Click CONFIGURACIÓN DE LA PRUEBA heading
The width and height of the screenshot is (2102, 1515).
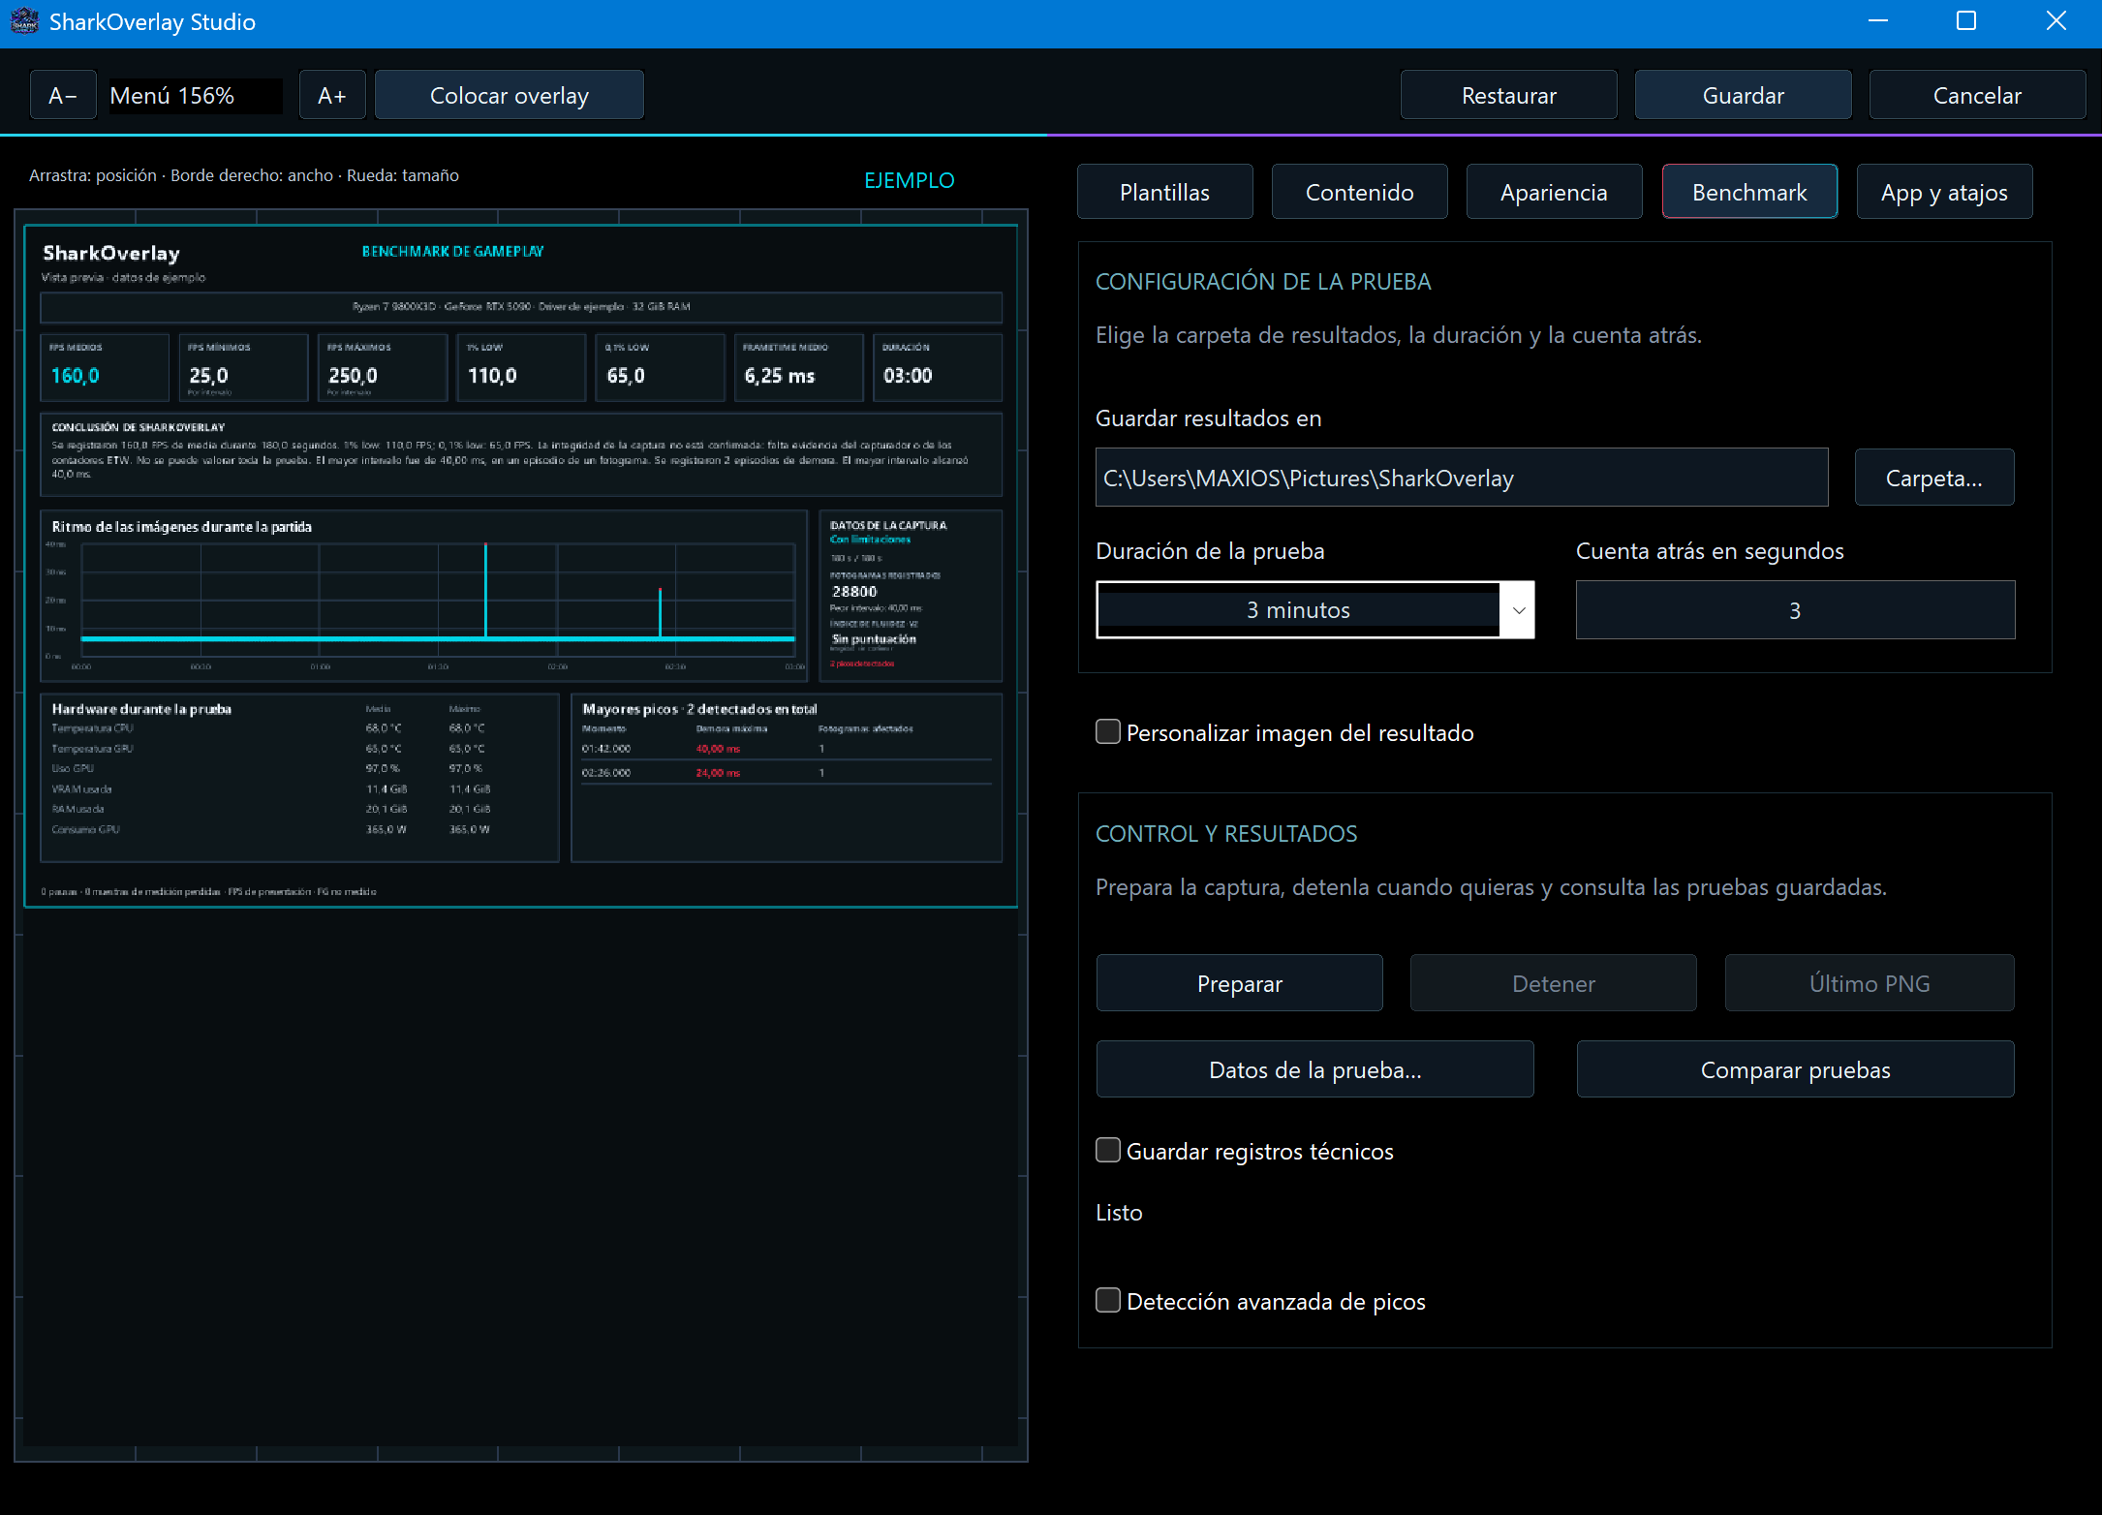(1263, 282)
